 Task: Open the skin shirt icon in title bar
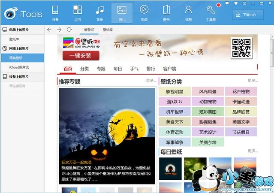pyautogui.click(x=236, y=3)
